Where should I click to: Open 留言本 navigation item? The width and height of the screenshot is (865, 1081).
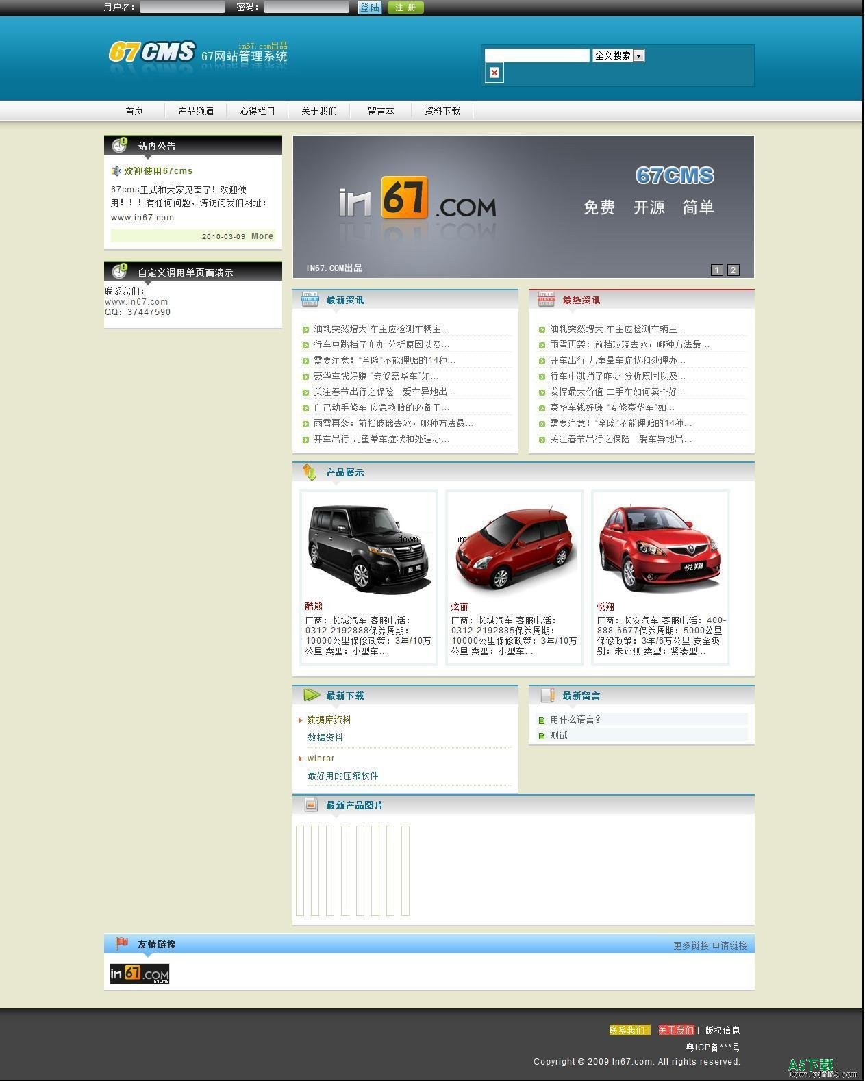(x=381, y=111)
